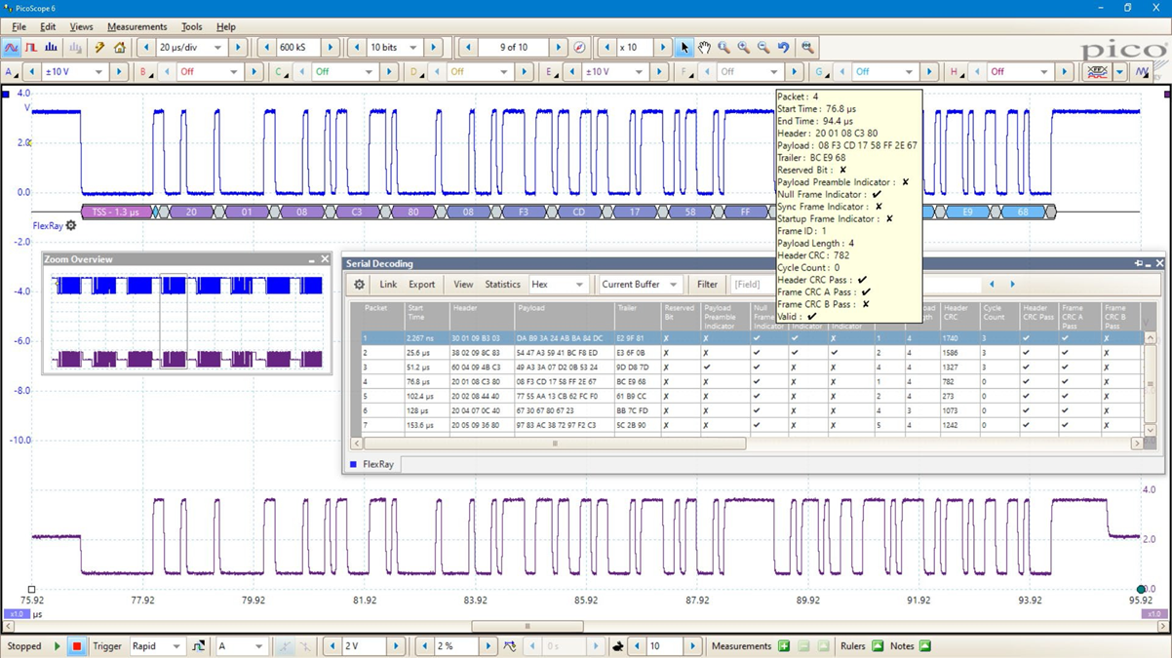The height and width of the screenshot is (658, 1172).
Task: Select Persistence mode icon
Action: point(31,47)
